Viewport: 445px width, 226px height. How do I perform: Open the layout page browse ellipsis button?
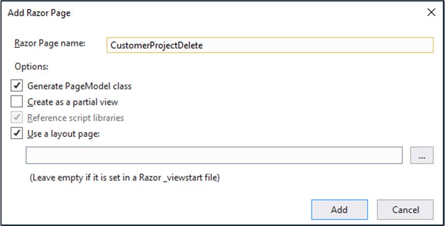[422, 155]
